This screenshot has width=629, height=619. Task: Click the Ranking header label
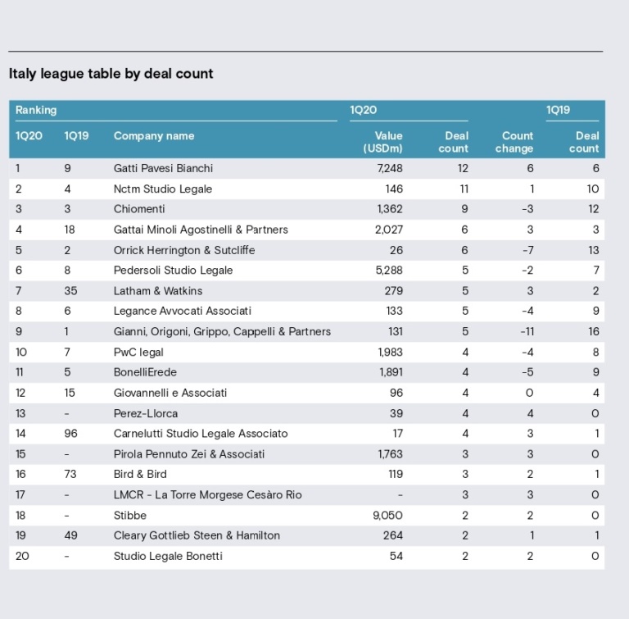pos(36,110)
